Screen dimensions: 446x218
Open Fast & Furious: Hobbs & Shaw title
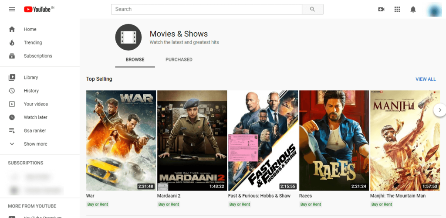tap(259, 196)
